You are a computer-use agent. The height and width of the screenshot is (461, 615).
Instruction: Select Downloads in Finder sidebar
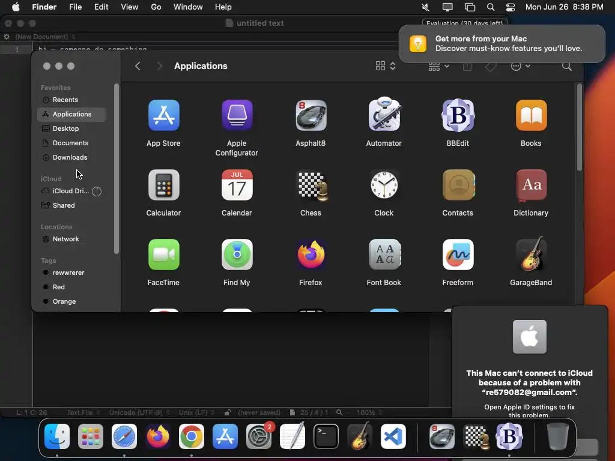tap(72, 158)
